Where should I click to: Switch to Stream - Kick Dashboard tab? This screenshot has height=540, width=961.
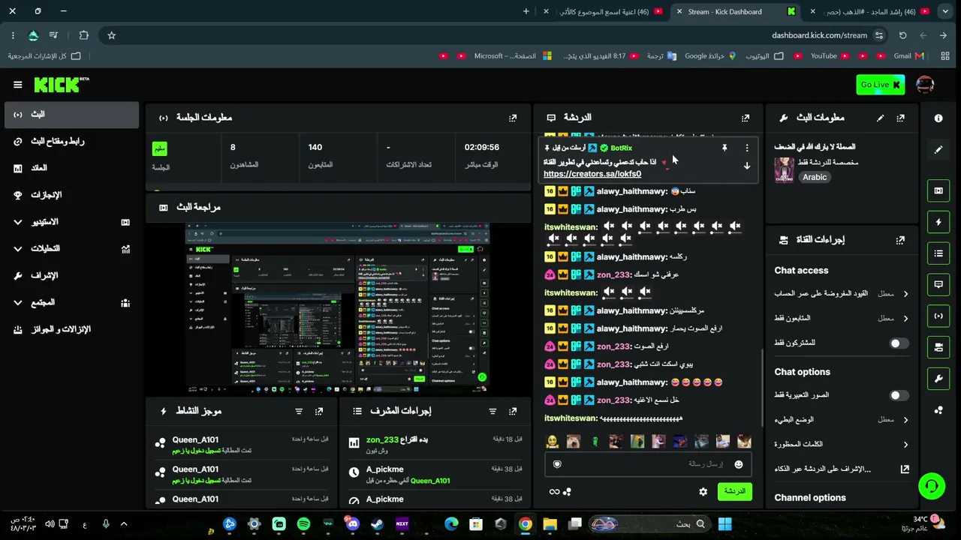click(x=734, y=11)
